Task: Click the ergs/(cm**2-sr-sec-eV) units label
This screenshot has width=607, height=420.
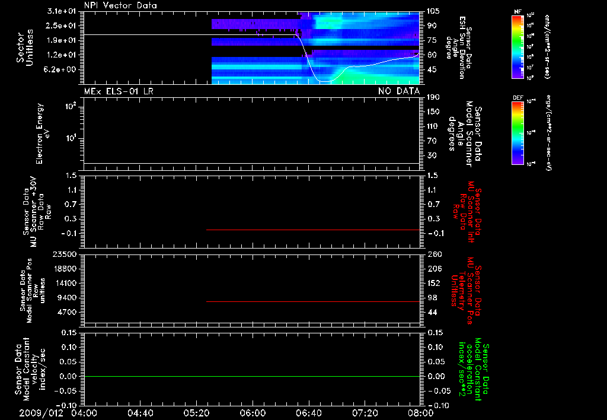Action: click(x=548, y=133)
